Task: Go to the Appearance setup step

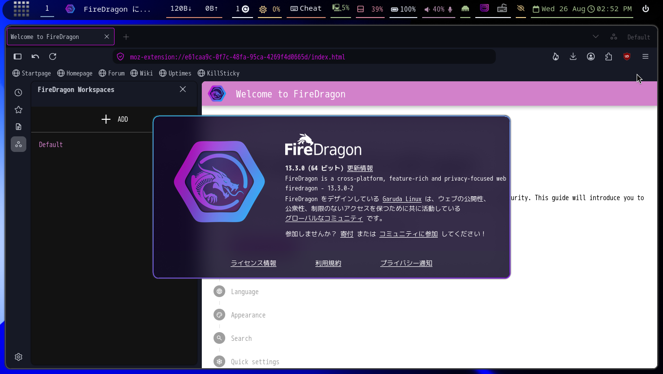Action: point(248,315)
